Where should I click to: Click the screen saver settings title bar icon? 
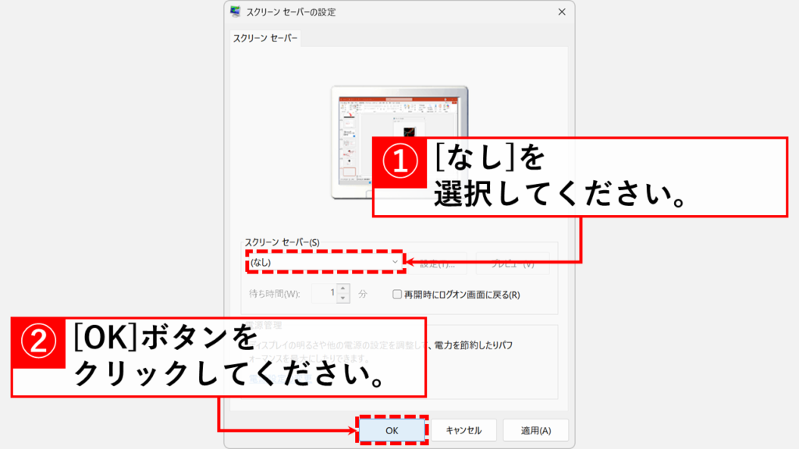[236, 12]
